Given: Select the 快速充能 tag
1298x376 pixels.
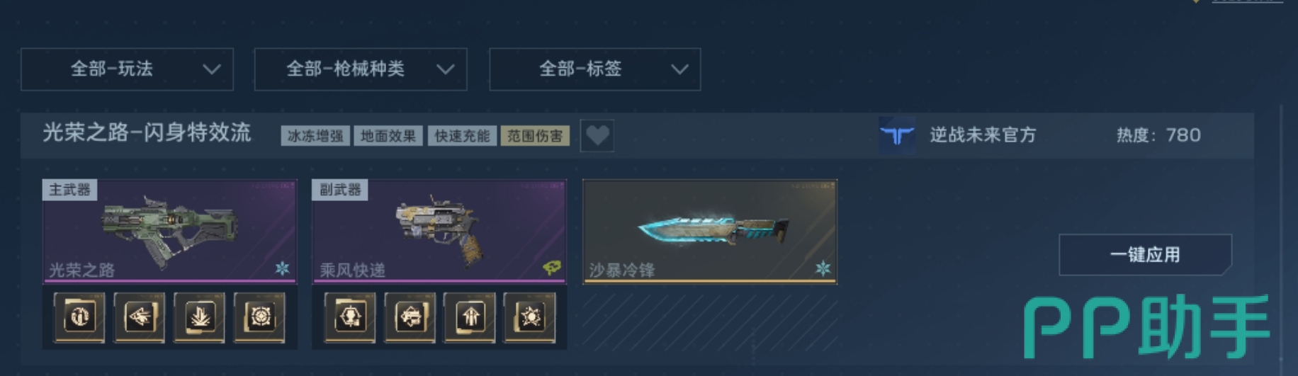Looking at the screenshot, I should 462,136.
